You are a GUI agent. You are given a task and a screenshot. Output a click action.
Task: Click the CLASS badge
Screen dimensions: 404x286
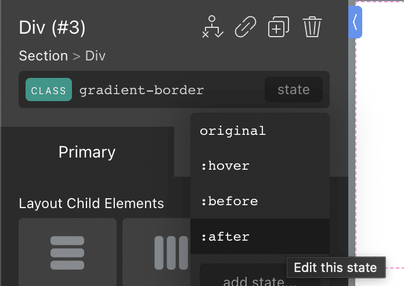pos(49,90)
